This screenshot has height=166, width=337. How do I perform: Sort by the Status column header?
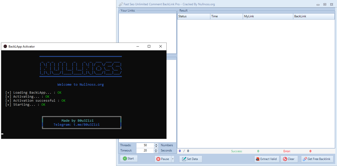tap(194, 16)
